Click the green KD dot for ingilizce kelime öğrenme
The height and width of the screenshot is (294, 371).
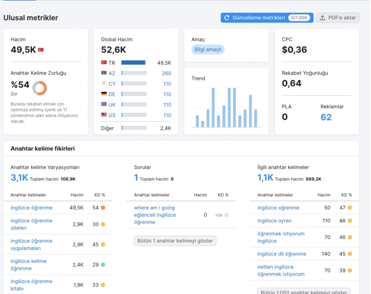[103, 265]
